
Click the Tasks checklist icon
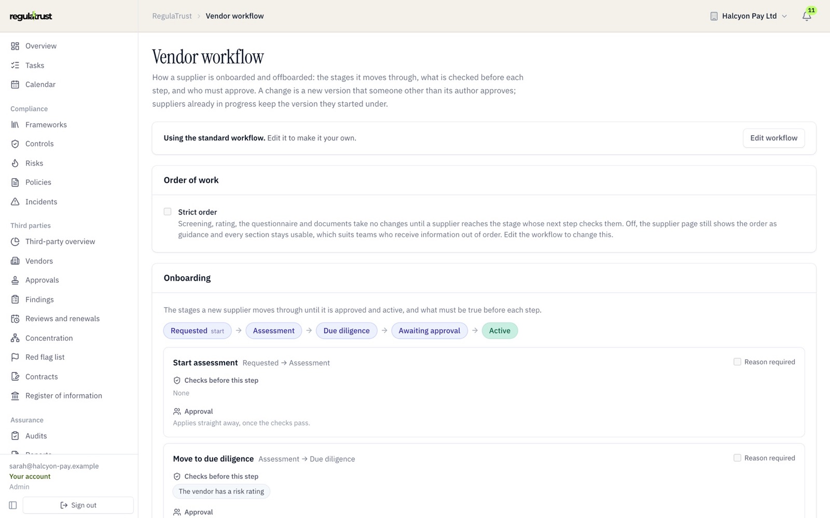click(x=15, y=65)
